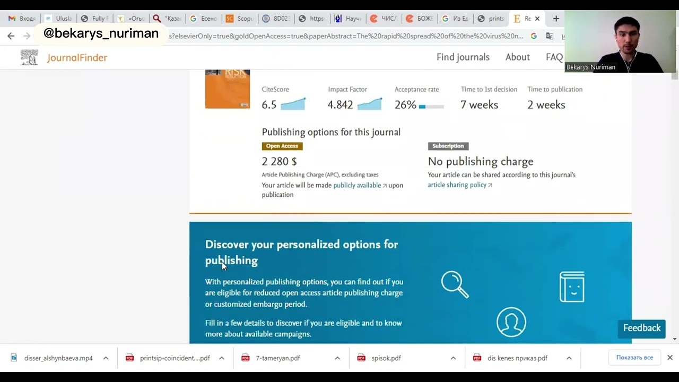The width and height of the screenshot is (679, 382).
Task: Click the orange journal cover thumbnail
Action: click(x=228, y=89)
